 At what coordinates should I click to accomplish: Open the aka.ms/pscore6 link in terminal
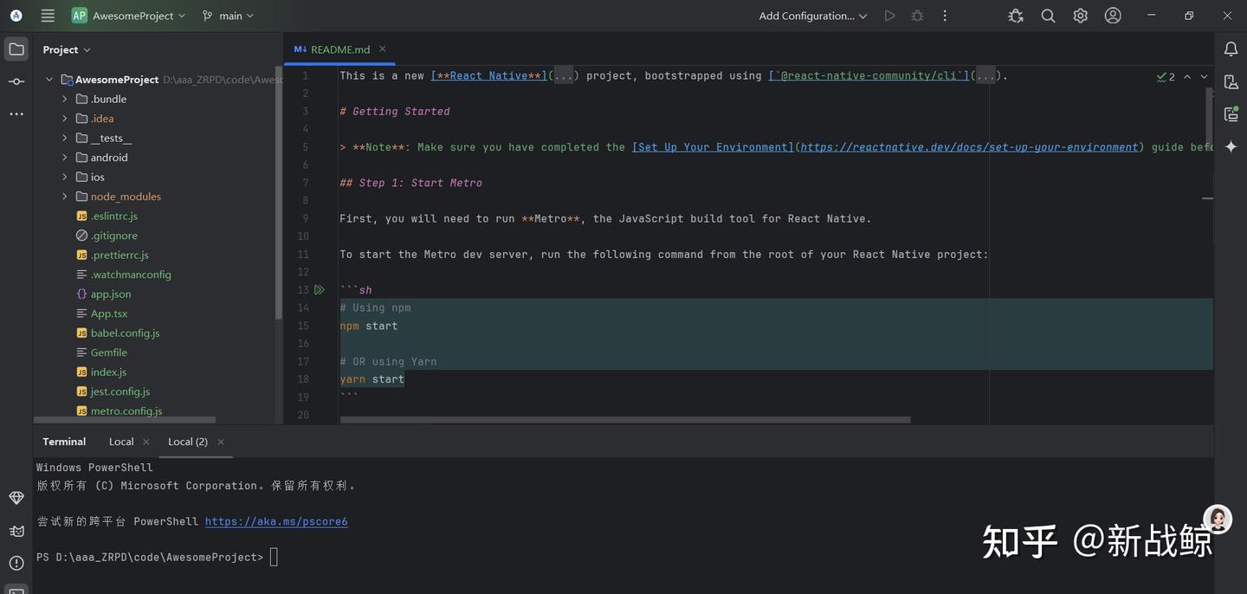(275, 520)
